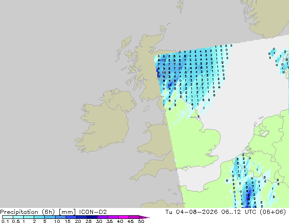Image resolution: width=289 pixels, height=223 pixels.
Task: Click the '06..12 UTC' time range text
Action: (239, 212)
